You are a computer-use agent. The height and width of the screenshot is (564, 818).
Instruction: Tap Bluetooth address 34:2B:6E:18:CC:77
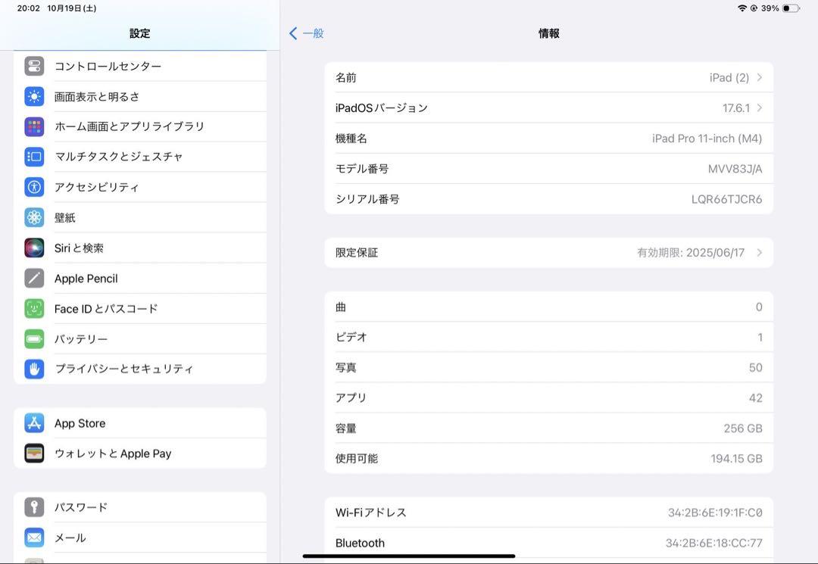pyautogui.click(x=713, y=543)
